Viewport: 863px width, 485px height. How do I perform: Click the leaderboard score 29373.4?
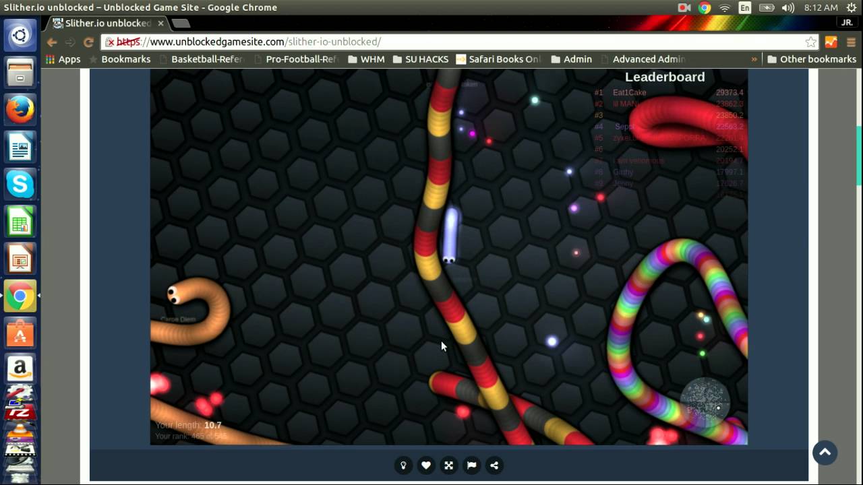point(730,92)
